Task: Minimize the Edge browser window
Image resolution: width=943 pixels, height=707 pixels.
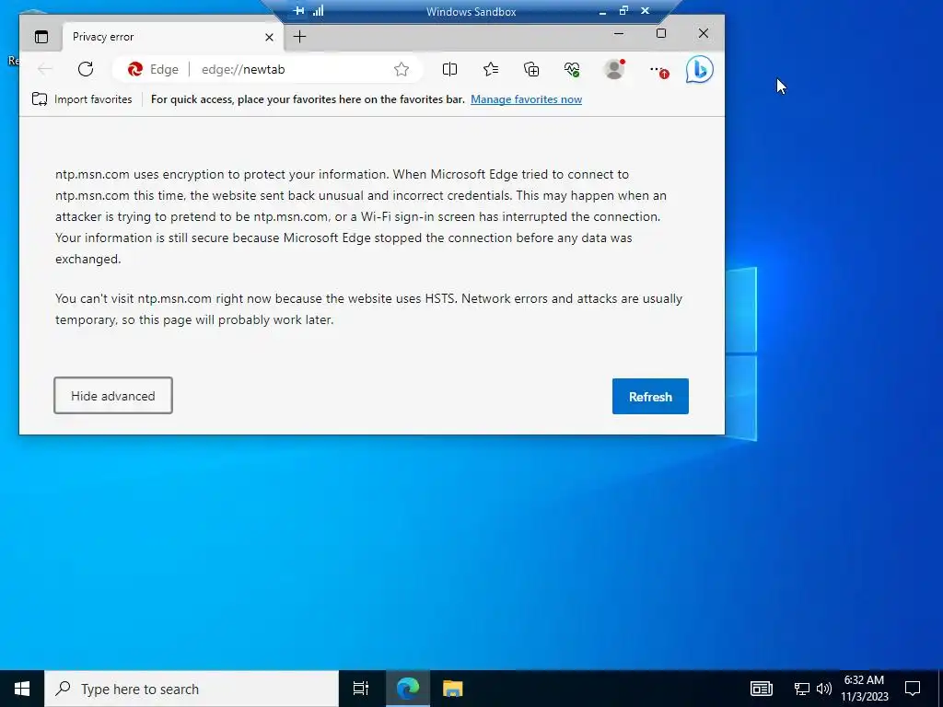Action: pyautogui.click(x=618, y=34)
